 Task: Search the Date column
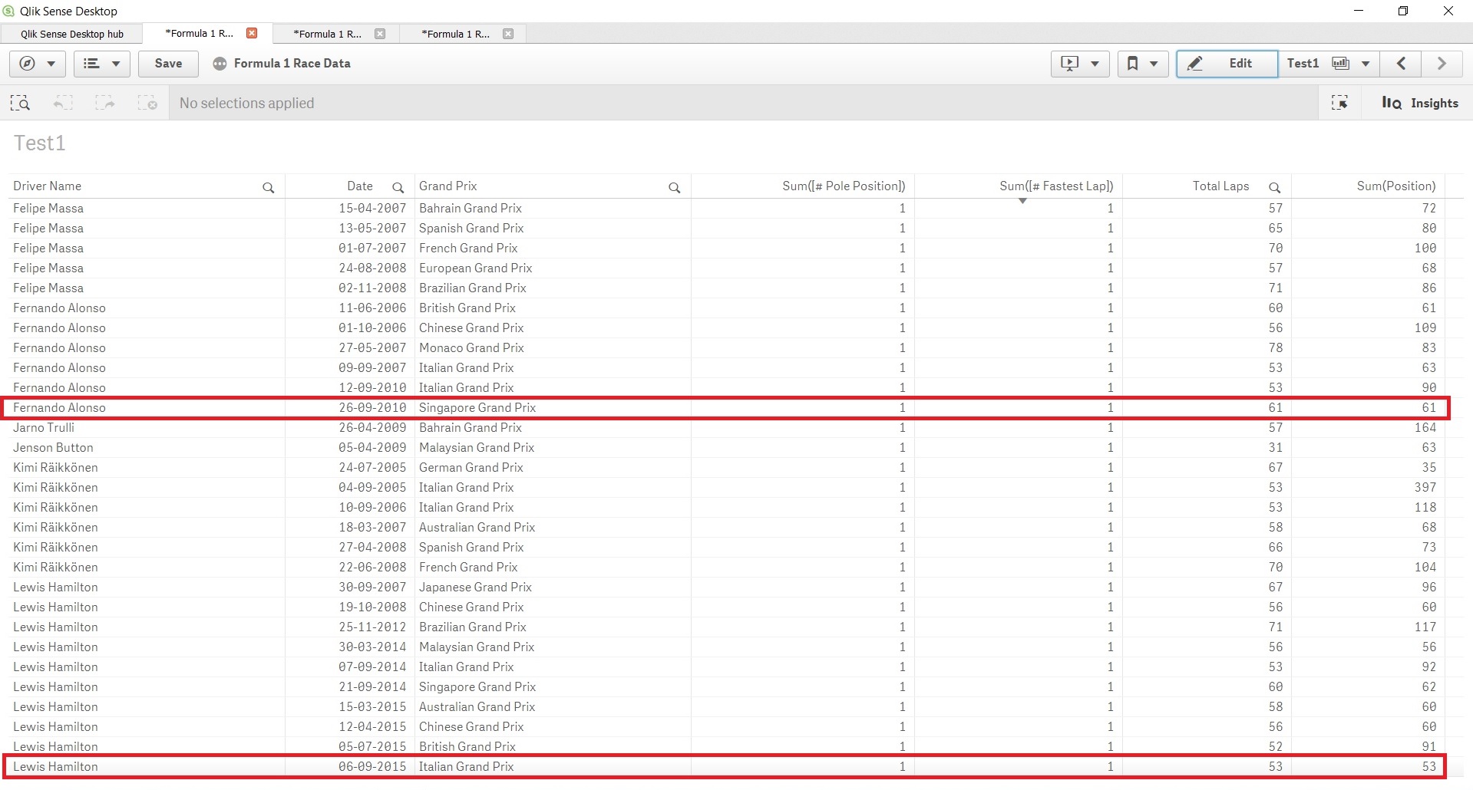(x=398, y=187)
